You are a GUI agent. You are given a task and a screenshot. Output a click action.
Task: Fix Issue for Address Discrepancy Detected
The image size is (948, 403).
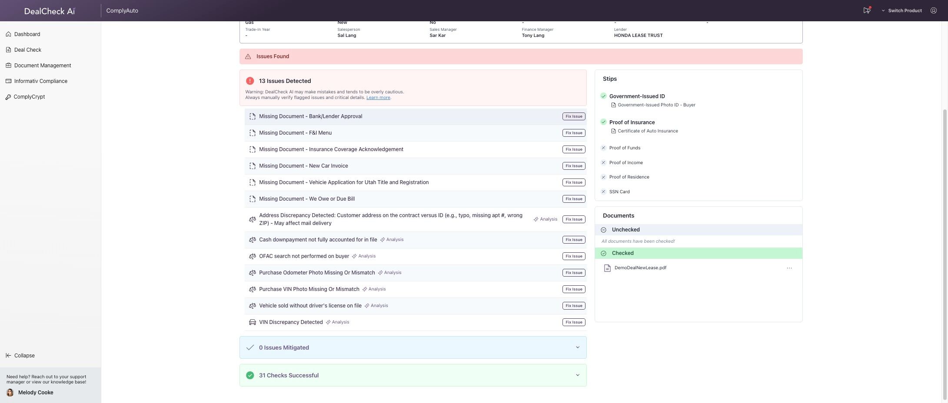574,219
